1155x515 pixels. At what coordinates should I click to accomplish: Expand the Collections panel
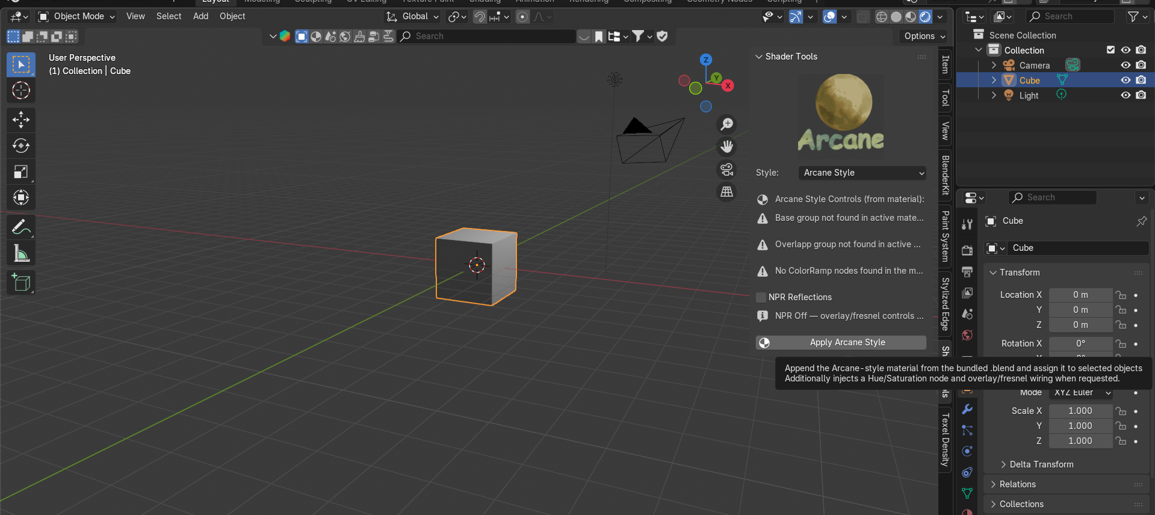tap(993, 504)
